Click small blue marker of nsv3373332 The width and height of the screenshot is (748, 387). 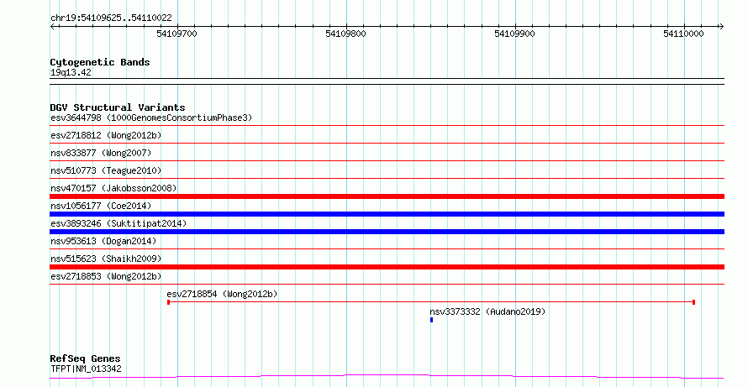point(431,320)
